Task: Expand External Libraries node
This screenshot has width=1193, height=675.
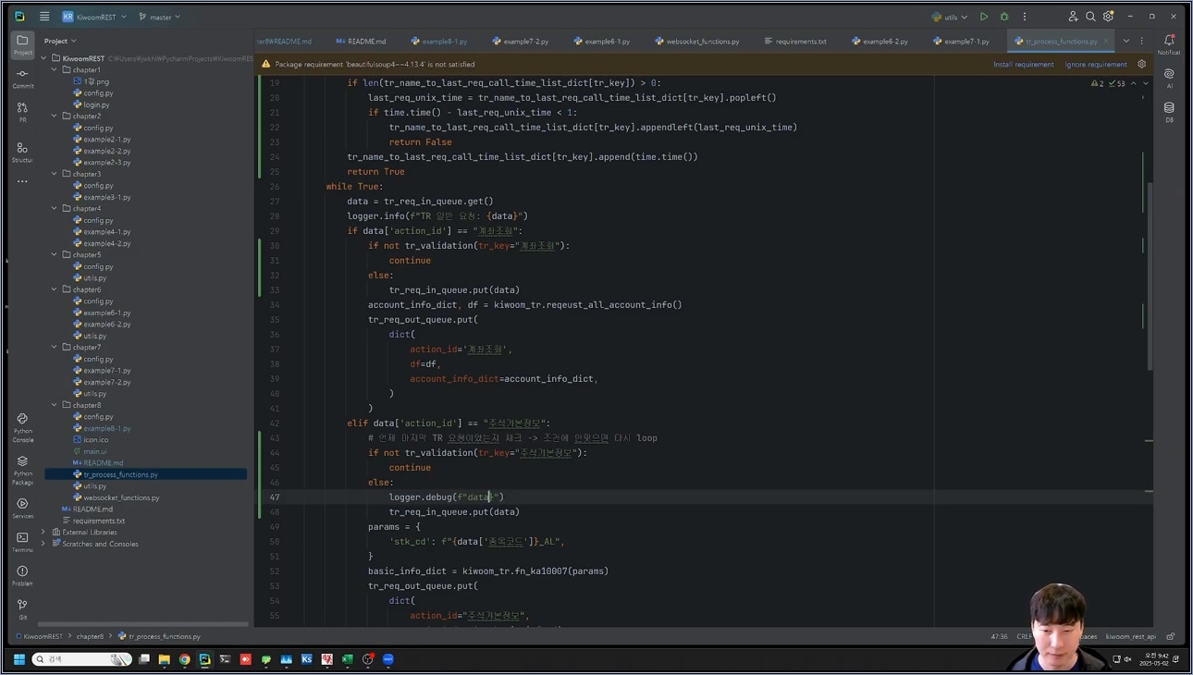Action: coord(43,532)
